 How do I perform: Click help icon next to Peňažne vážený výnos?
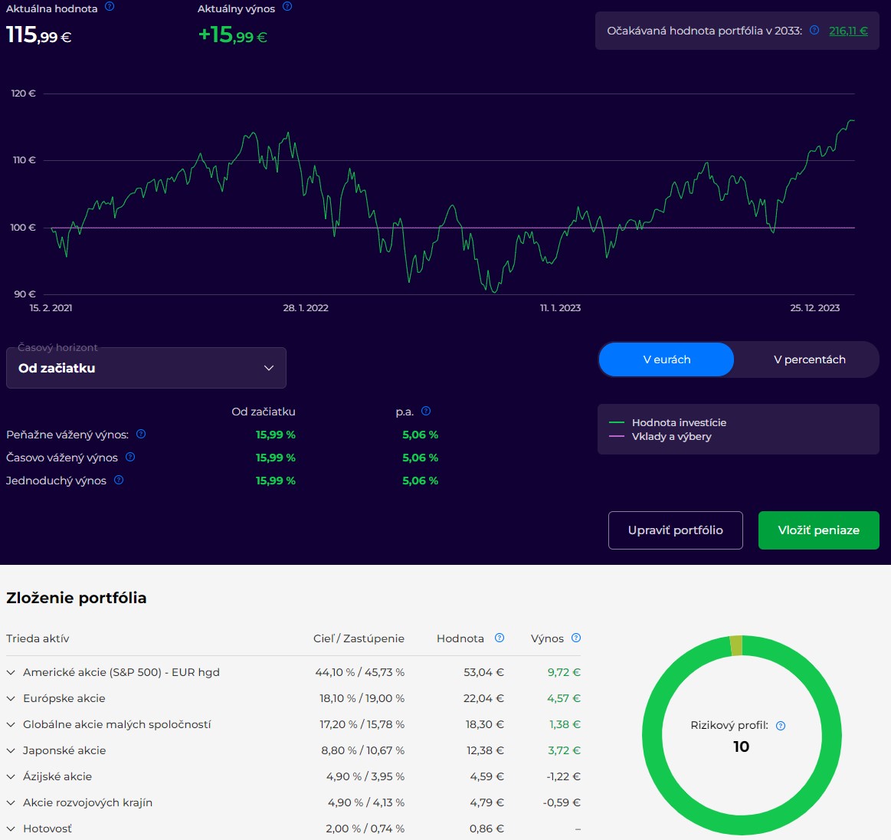click(x=141, y=435)
